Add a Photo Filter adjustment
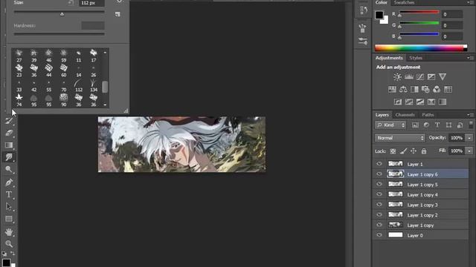This screenshot has height=267, width=476. [425, 89]
